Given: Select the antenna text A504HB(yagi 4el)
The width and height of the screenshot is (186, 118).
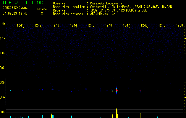Looking at the screenshot, I should pyautogui.click(x=104, y=14).
